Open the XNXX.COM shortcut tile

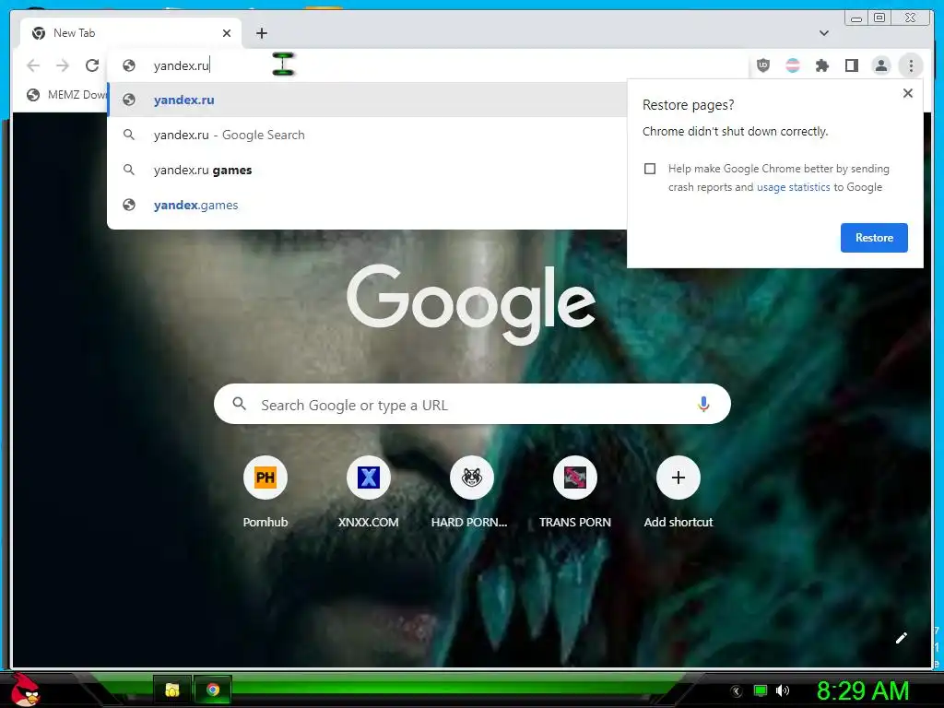point(369,478)
